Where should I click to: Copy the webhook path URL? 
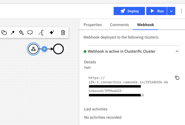click(x=177, y=78)
